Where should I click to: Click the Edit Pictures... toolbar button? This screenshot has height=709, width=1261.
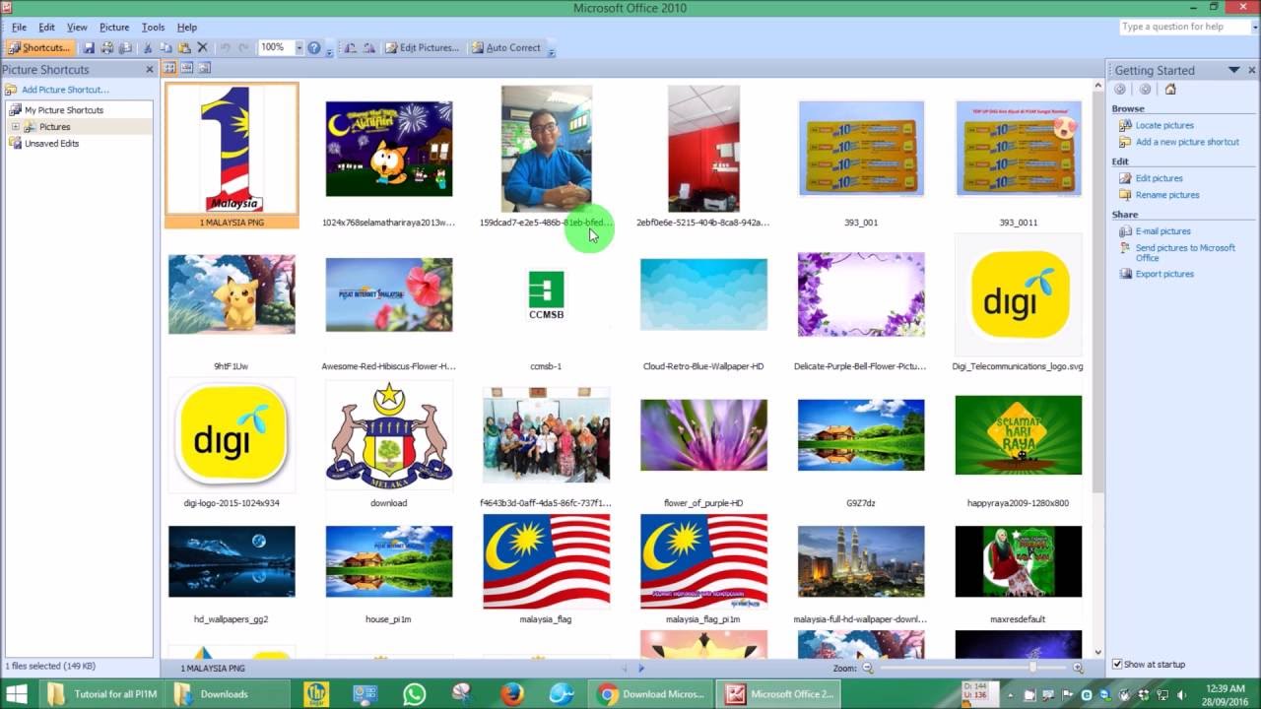pos(422,47)
